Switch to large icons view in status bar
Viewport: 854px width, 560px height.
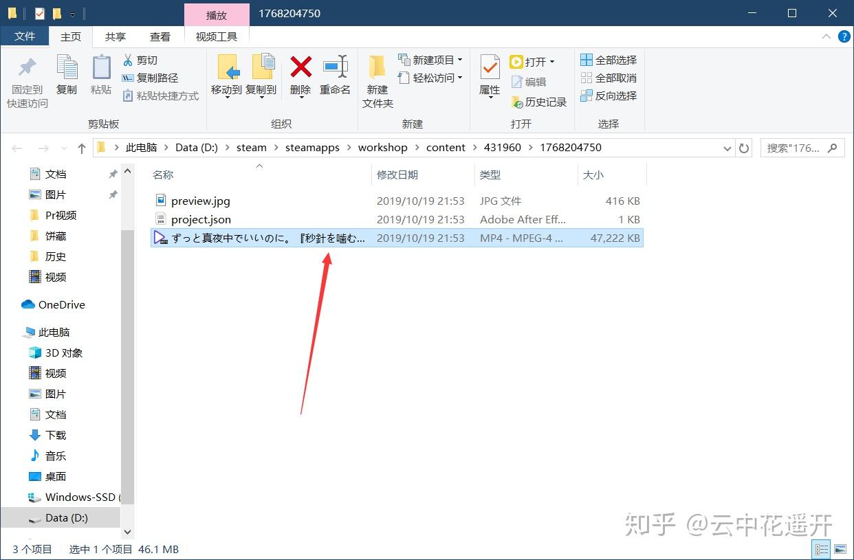pos(839,549)
